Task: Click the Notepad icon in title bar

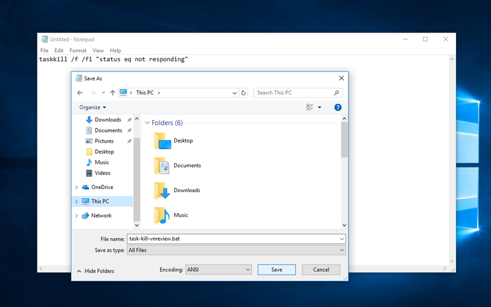Action: coord(44,39)
